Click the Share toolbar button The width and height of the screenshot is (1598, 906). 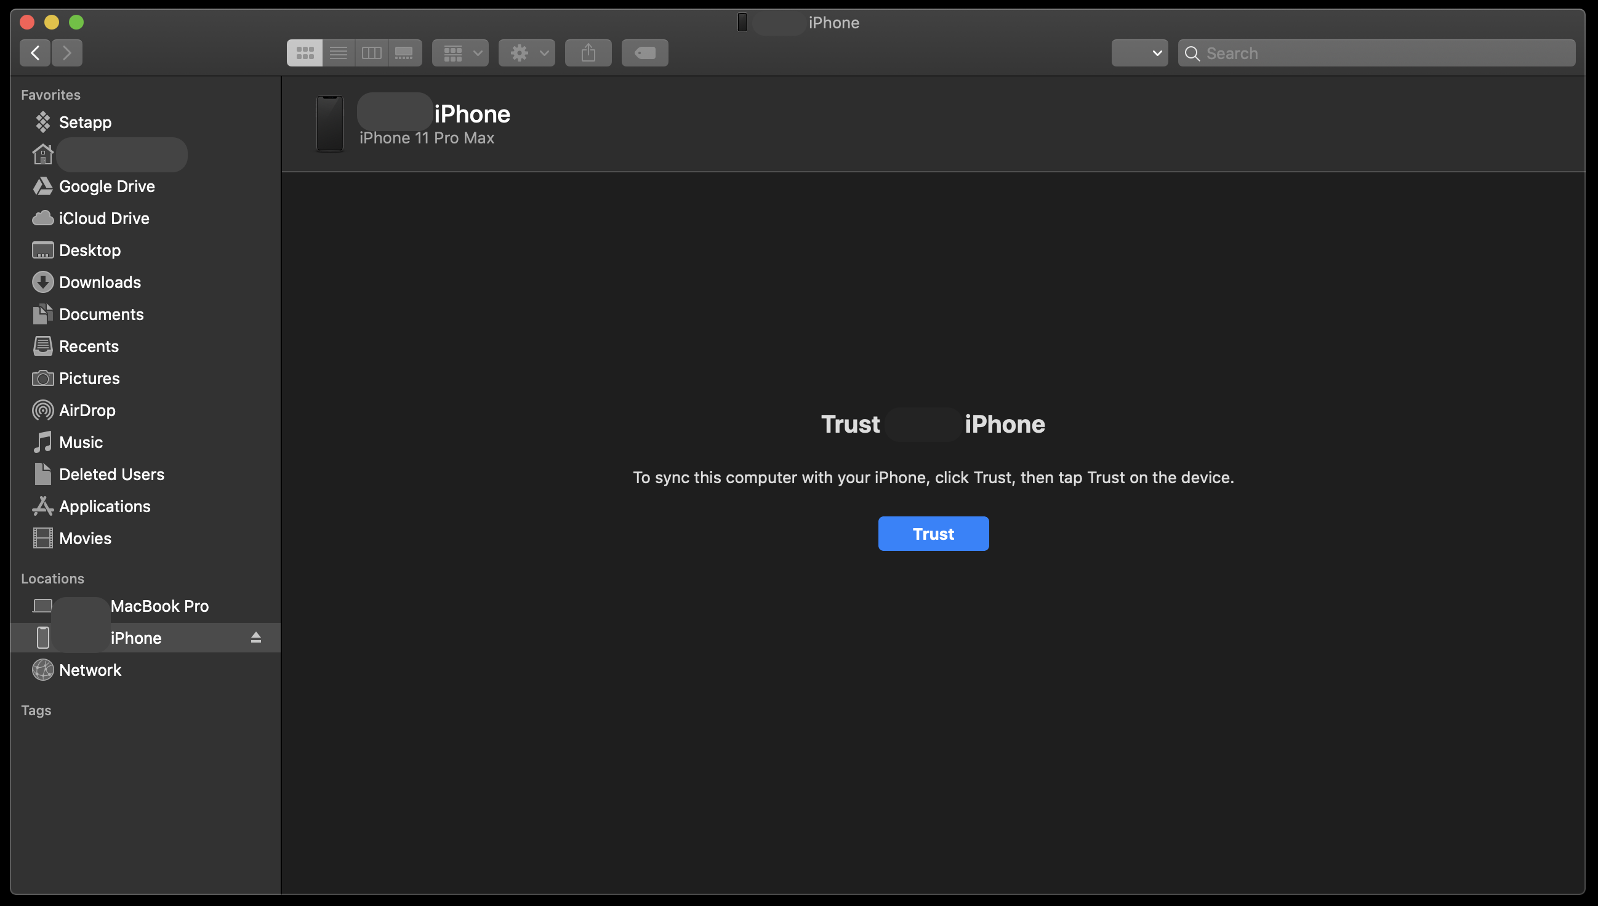[588, 53]
